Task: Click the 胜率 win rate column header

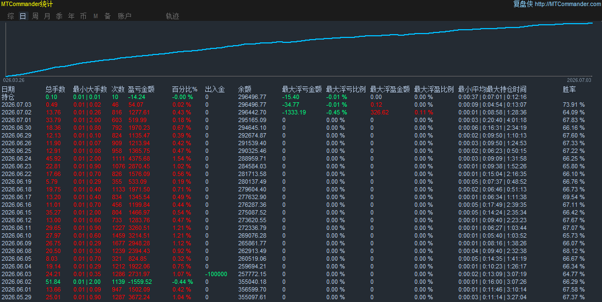Action: coord(570,90)
